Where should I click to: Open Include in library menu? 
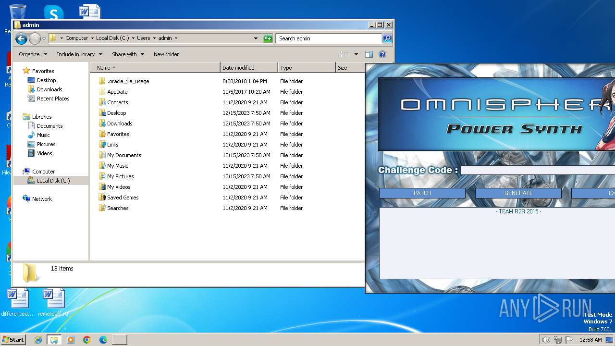point(79,54)
